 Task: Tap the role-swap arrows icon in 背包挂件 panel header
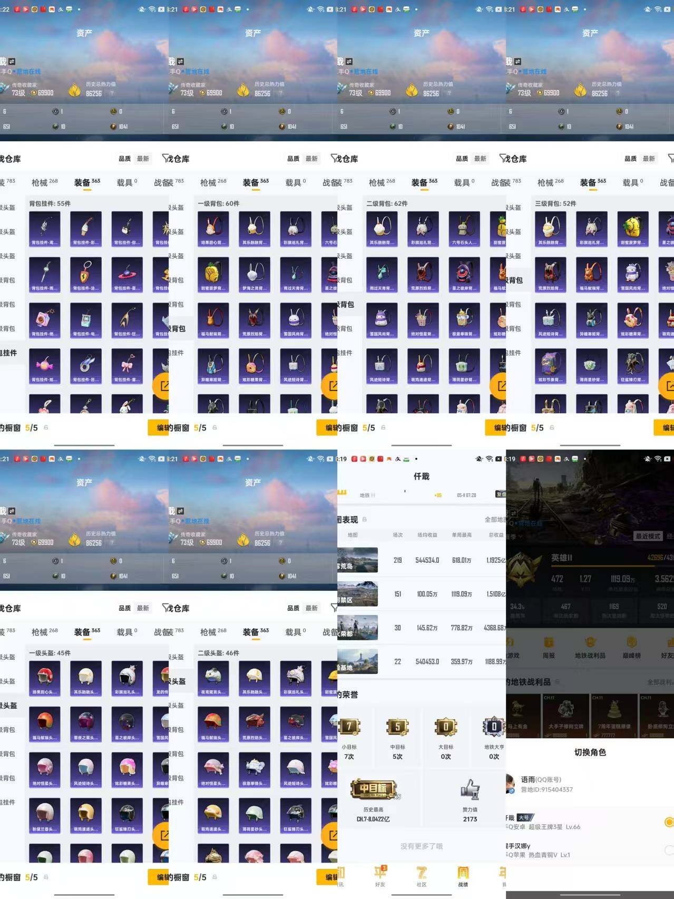pyautogui.click(x=12, y=62)
